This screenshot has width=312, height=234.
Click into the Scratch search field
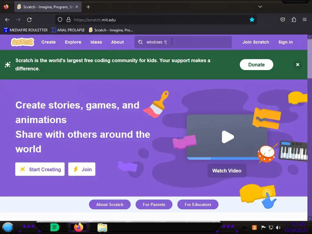pyautogui.click(x=183, y=42)
